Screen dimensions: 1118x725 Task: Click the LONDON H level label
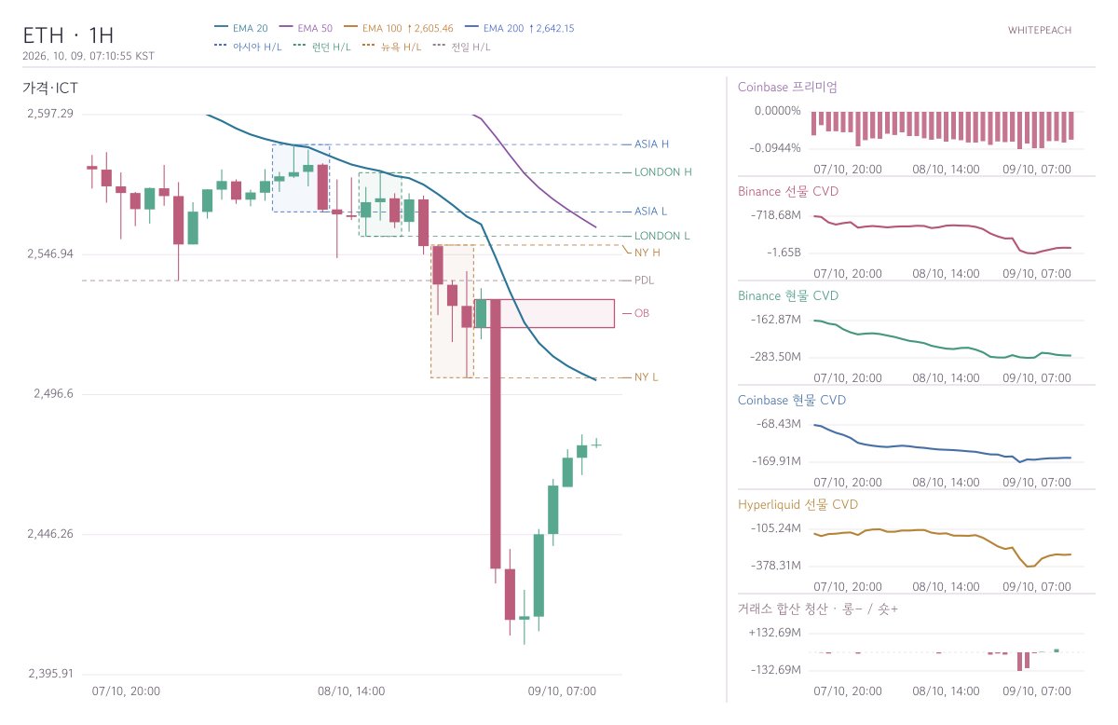click(663, 172)
